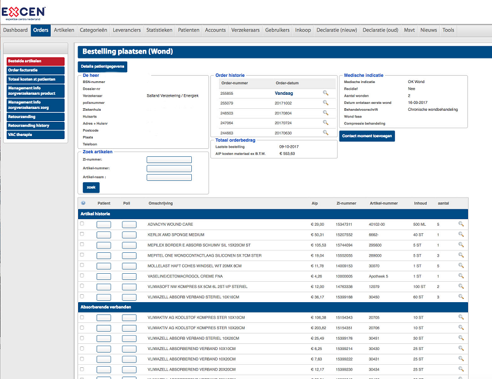Open the Dashboard tab

pyautogui.click(x=15, y=30)
